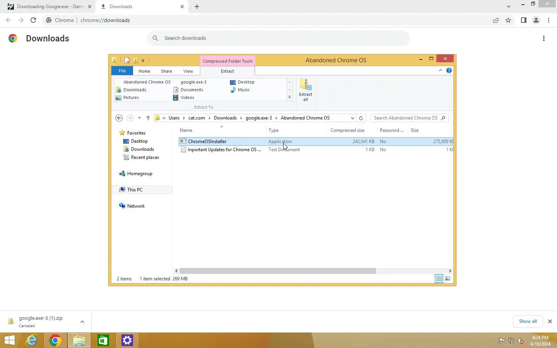This screenshot has width=557, height=348.
Task: Expand google.exe-3 (1).zip download options
Action: pos(82,322)
